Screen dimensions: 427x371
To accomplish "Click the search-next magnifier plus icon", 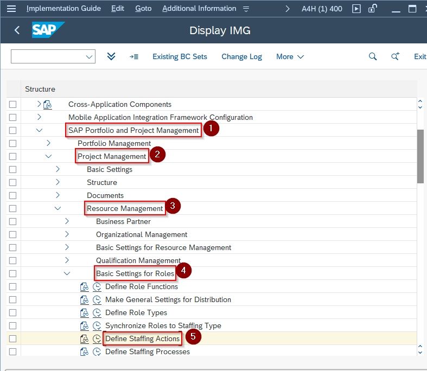I will (395, 56).
